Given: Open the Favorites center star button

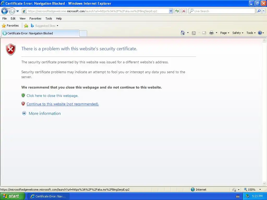Looking at the screenshot, I should coord(10,26).
